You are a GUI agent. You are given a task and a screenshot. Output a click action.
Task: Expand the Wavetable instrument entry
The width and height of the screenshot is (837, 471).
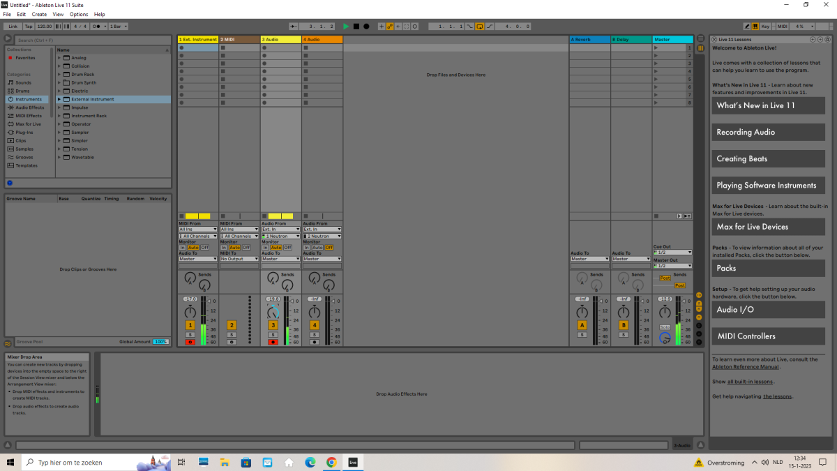(x=59, y=158)
